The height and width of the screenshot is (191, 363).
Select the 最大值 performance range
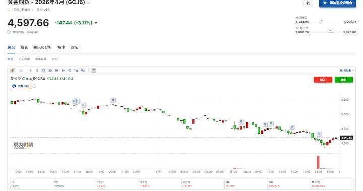pos(332,184)
